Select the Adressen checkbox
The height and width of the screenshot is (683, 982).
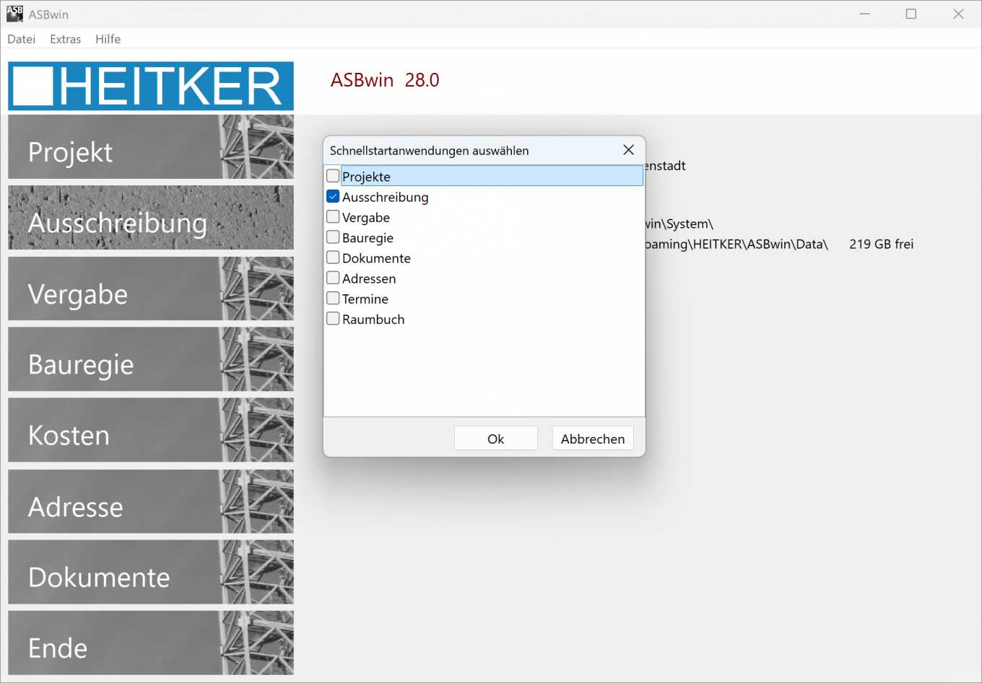(333, 278)
